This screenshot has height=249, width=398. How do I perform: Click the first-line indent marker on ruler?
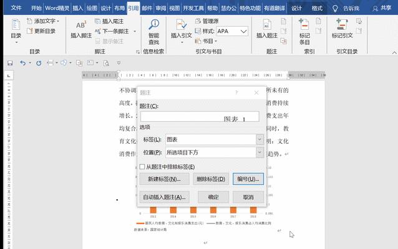[119, 72]
